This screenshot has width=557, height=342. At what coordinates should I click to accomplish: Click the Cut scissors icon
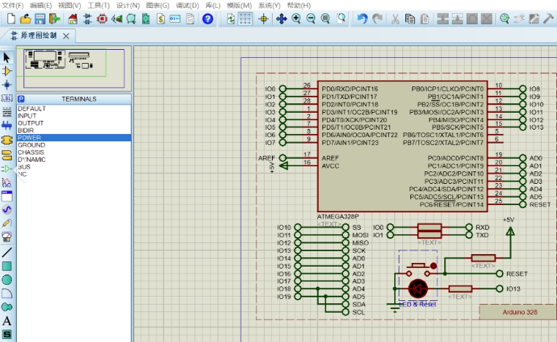tap(396, 19)
